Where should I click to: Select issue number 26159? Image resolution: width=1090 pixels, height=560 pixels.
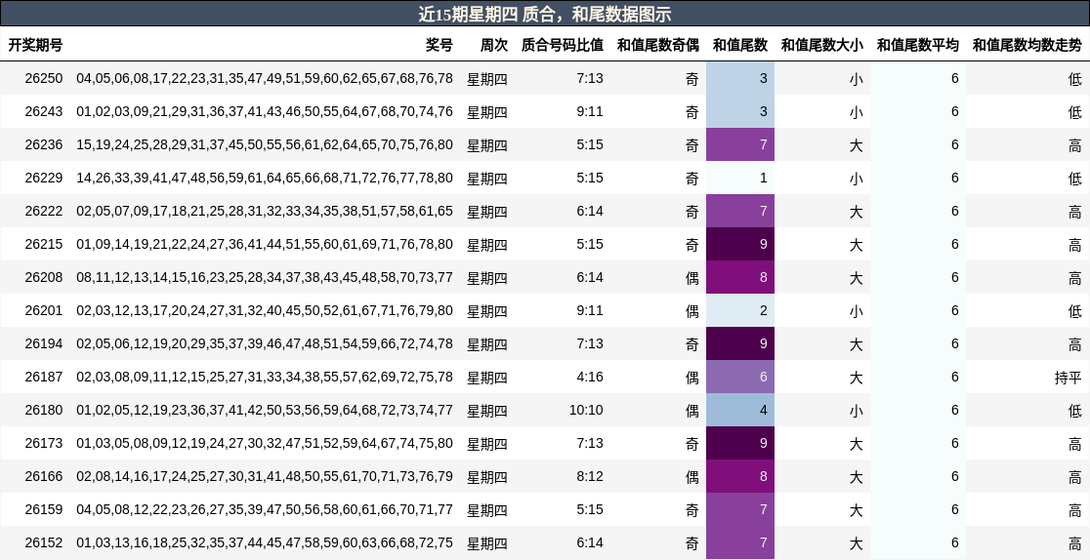click(44, 510)
